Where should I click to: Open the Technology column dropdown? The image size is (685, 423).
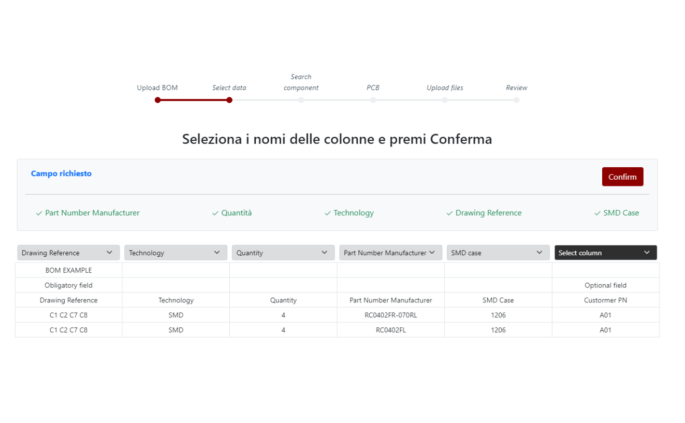(176, 253)
